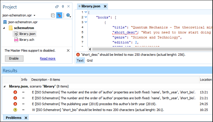The image size is (213, 122).
Task: Sort results by the Info column header
Action: (x=24, y=80)
